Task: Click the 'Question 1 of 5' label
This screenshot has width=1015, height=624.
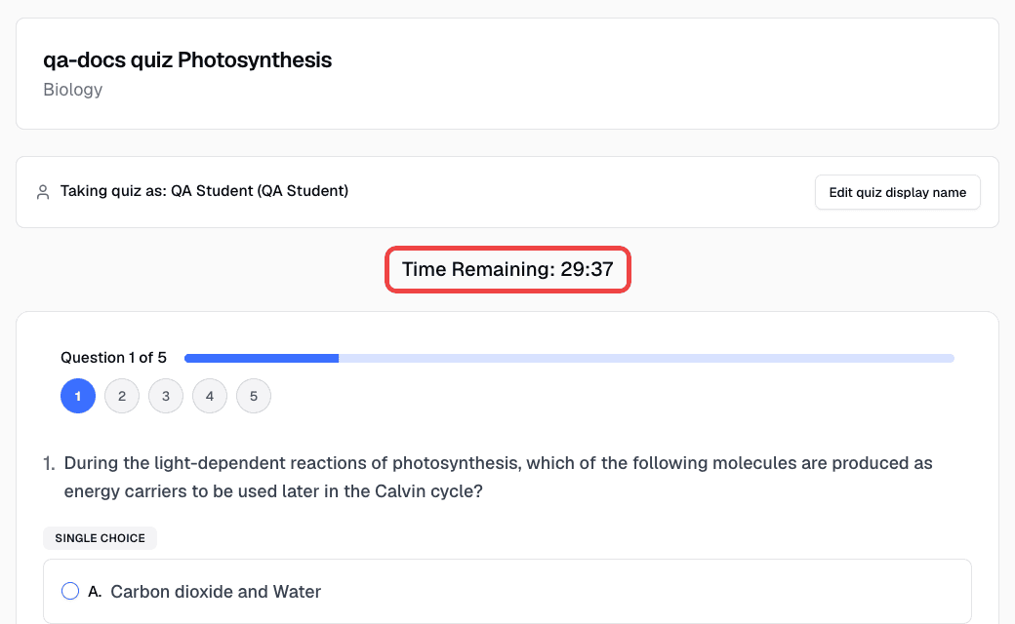Action: (113, 358)
